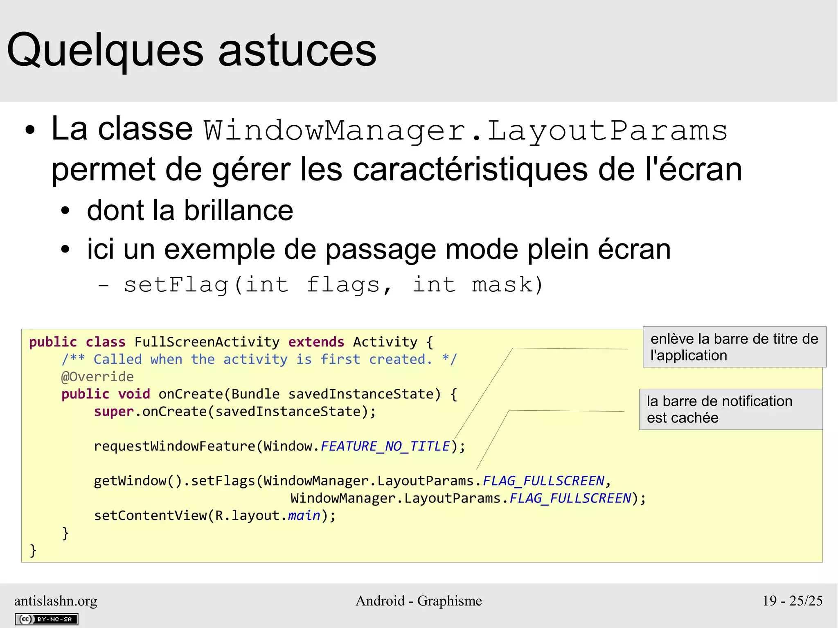838x628 pixels.
Task: Click the page number '19 - 25/25'
Action: coord(793,601)
